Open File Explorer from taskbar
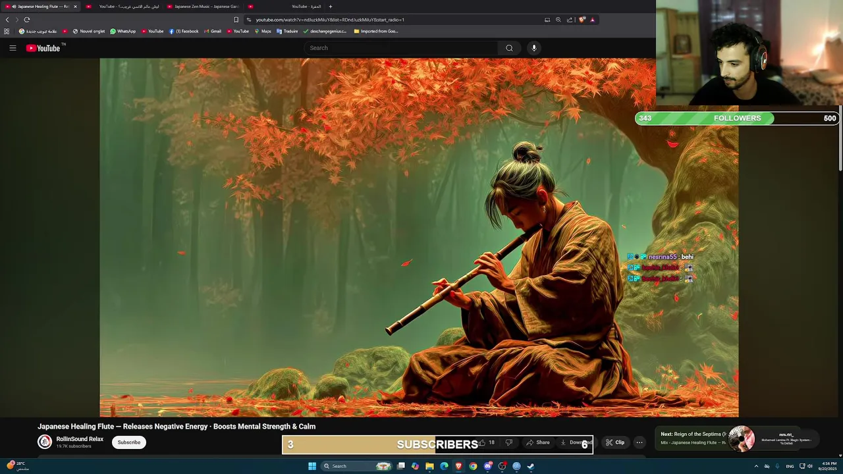This screenshot has width=843, height=474. 429,466
